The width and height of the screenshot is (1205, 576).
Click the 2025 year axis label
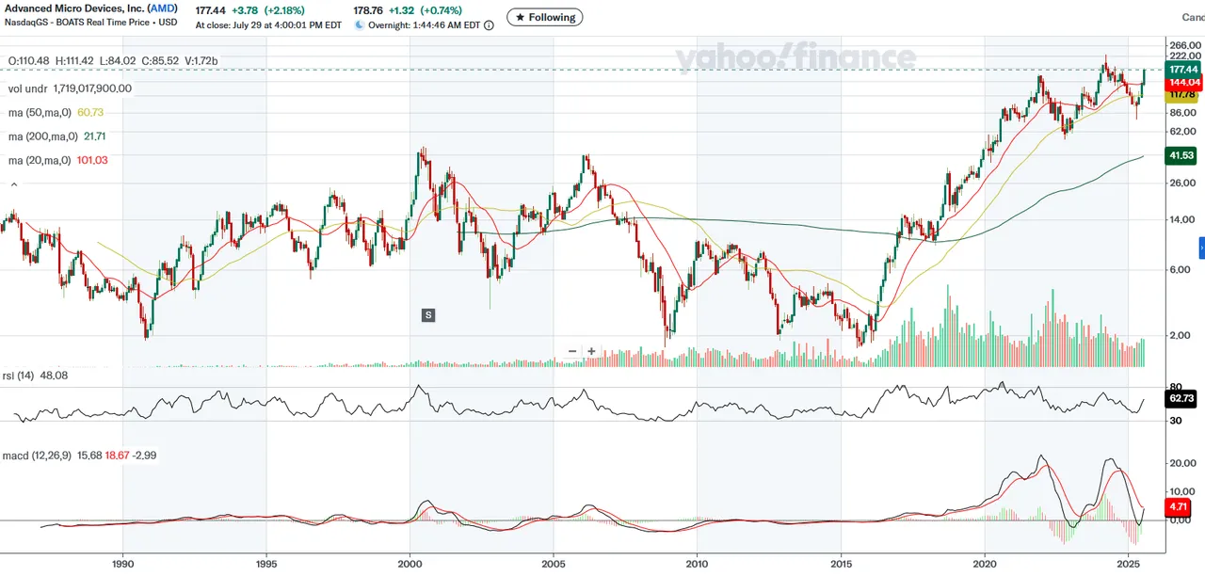pos(1129,563)
